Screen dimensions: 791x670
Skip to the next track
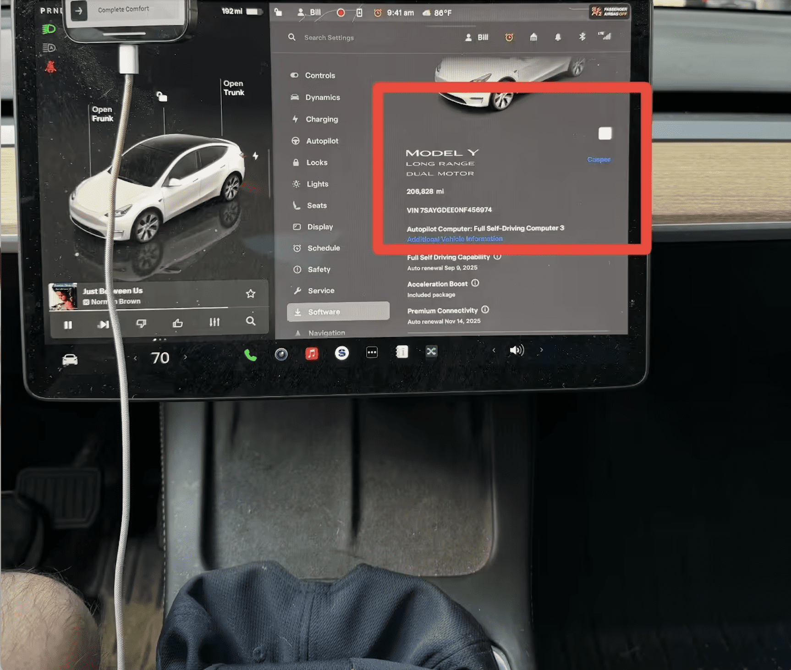coord(104,324)
